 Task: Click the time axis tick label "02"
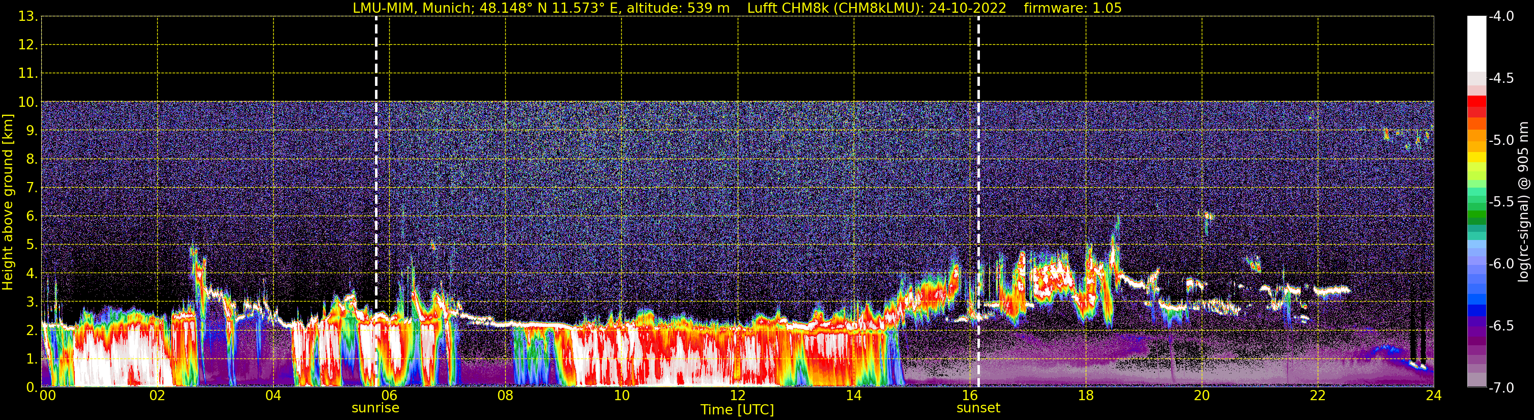click(x=157, y=396)
